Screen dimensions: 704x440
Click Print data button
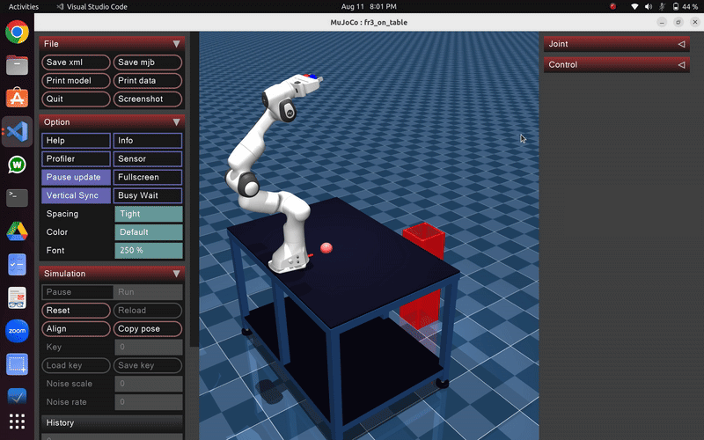(148, 81)
